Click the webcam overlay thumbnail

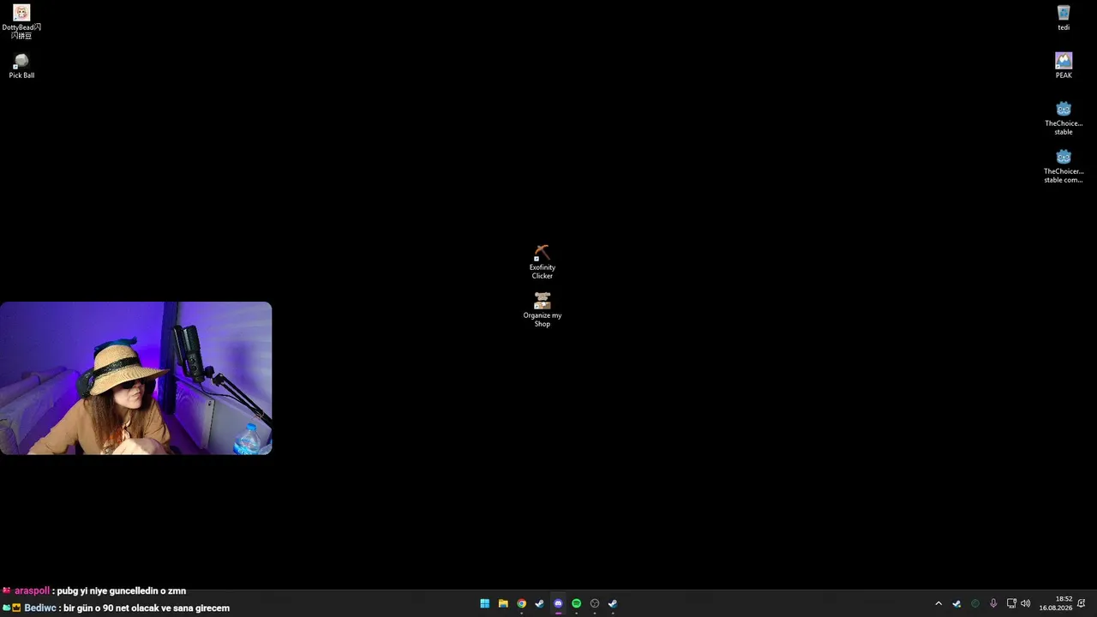135,378
